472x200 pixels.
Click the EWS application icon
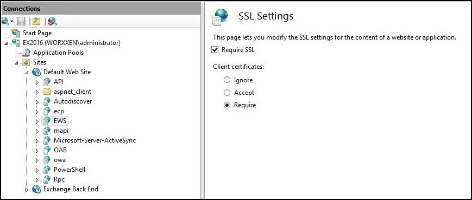coord(46,121)
